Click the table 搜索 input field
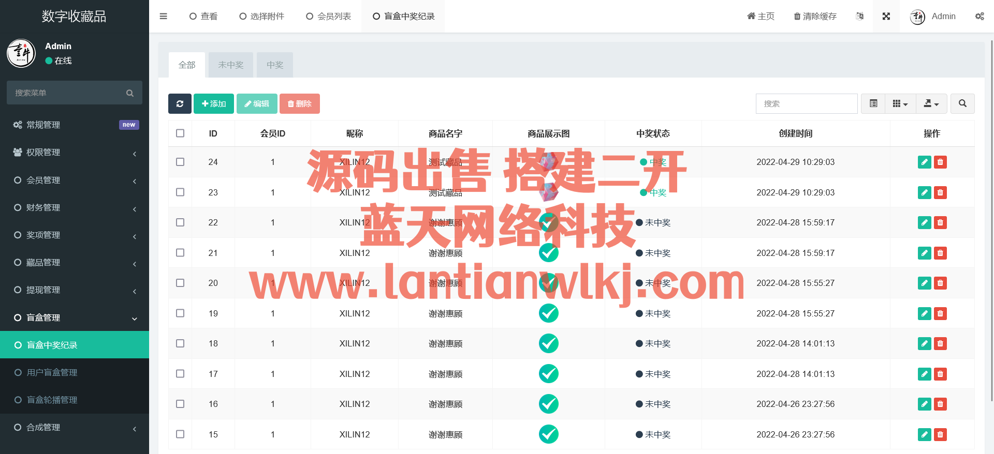This screenshot has width=994, height=454. click(x=806, y=103)
